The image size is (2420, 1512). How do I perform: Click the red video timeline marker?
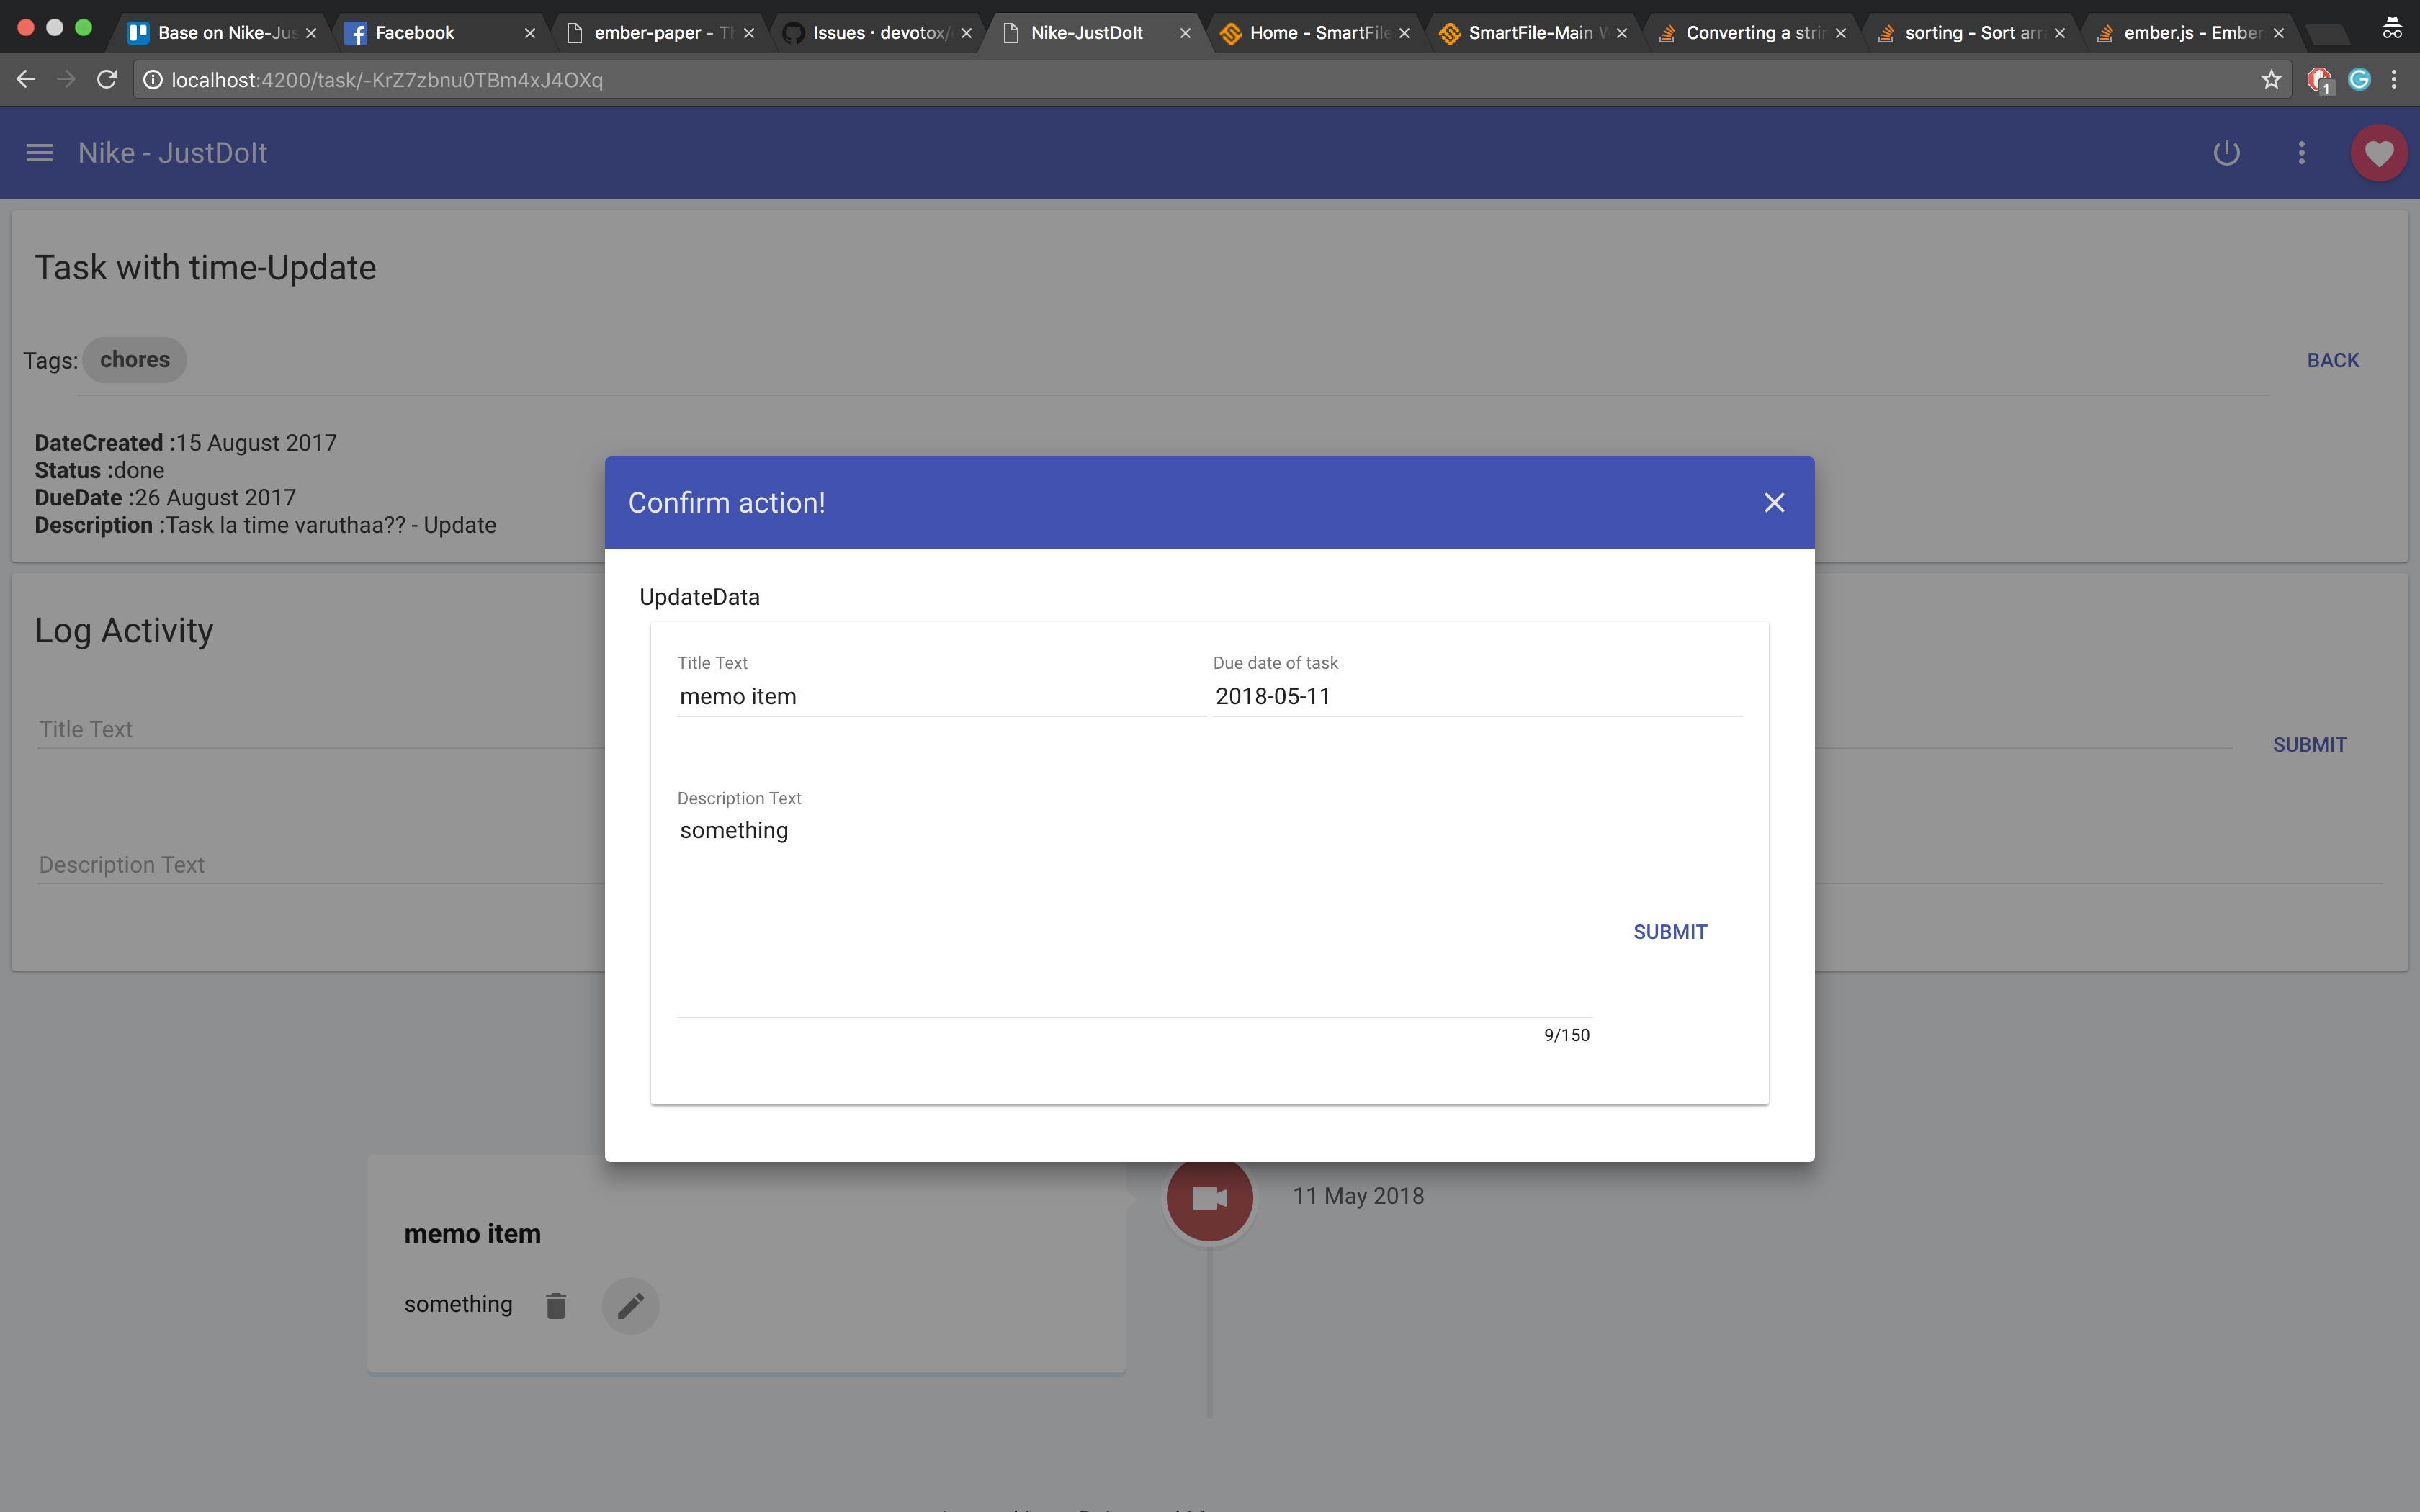tap(1209, 1198)
